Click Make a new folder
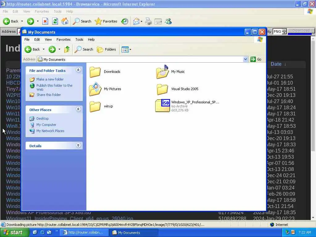 50,79
